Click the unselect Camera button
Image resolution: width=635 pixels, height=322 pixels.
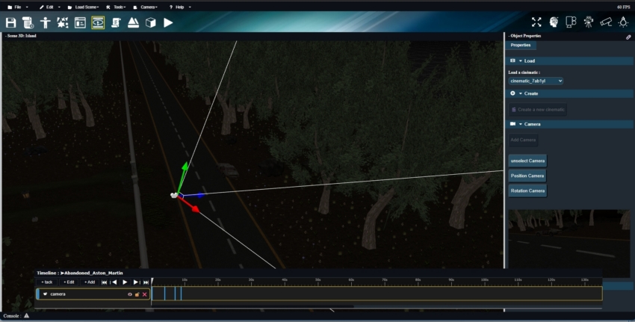click(527, 161)
